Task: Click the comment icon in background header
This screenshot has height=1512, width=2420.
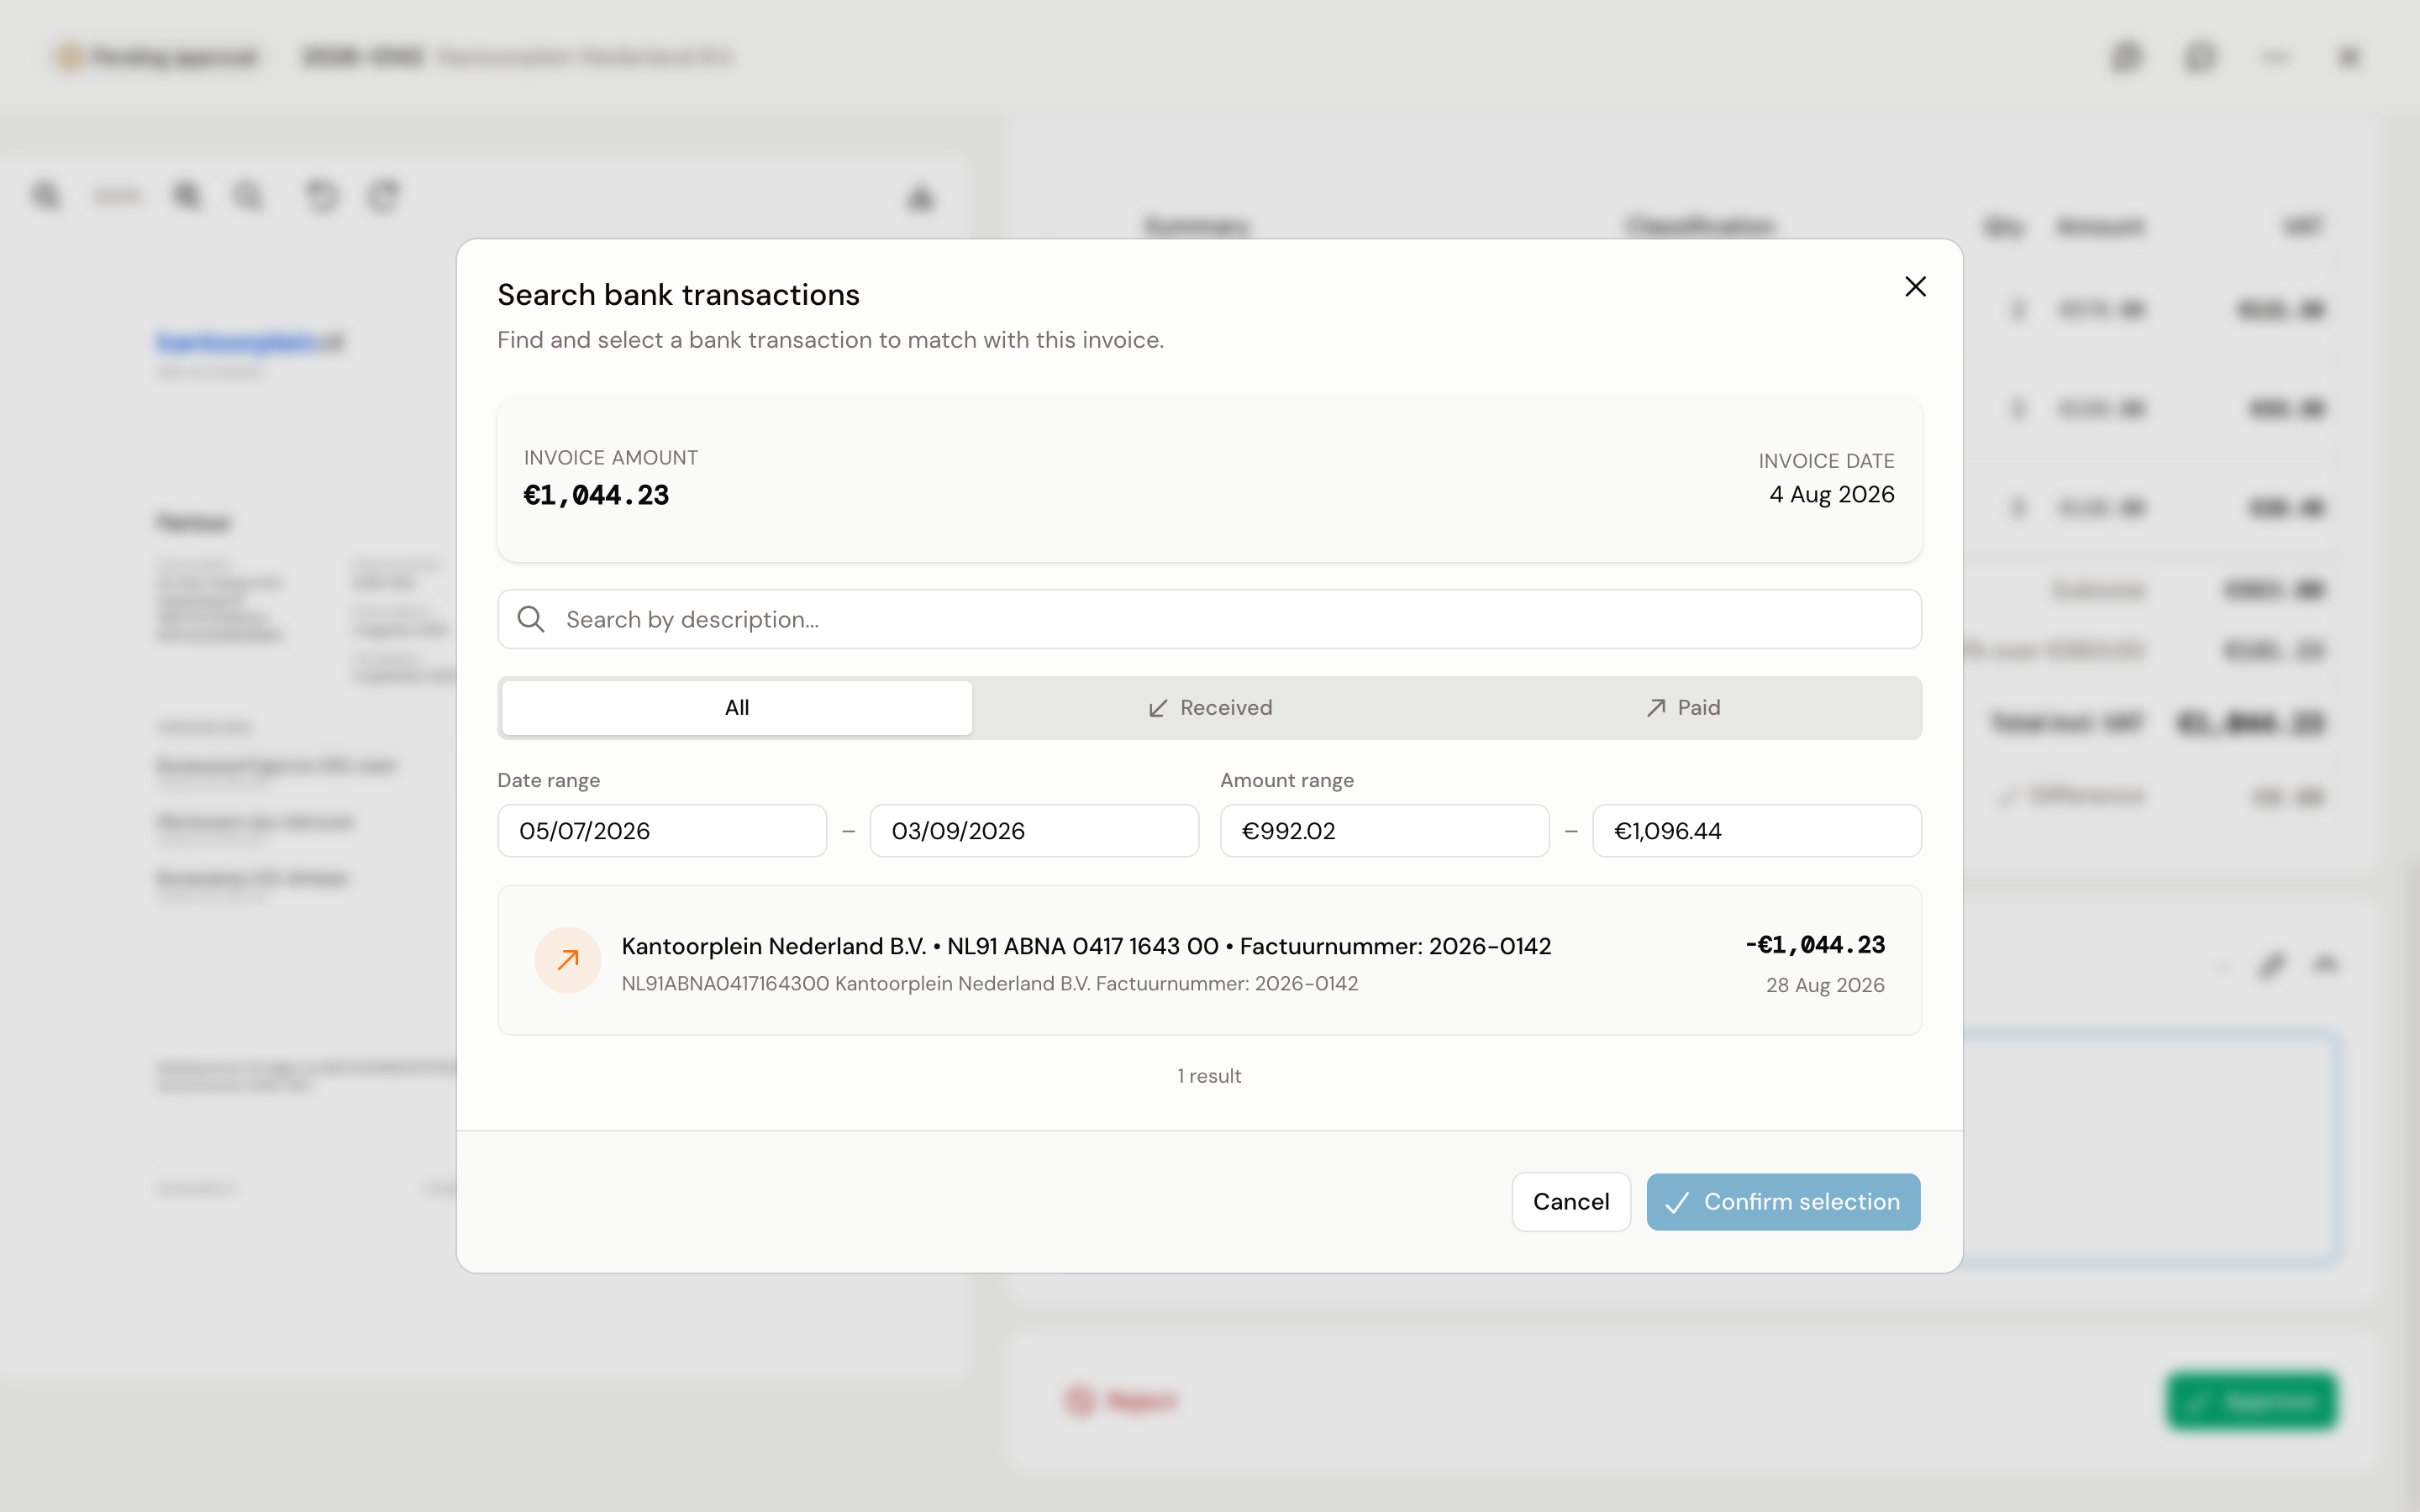Action: click(2200, 57)
